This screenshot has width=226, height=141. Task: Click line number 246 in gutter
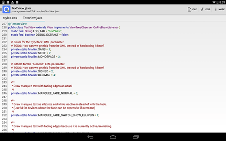tap(4, 93)
